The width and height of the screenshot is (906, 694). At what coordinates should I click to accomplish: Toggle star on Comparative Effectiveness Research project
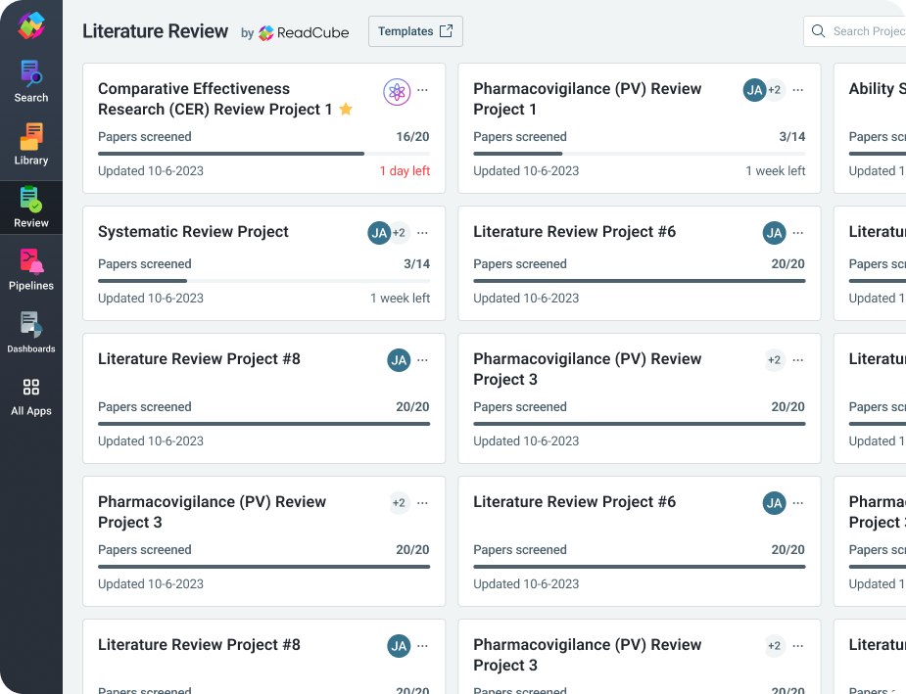click(x=346, y=110)
